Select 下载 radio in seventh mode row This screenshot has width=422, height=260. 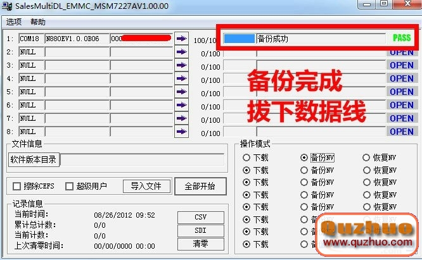coord(246,232)
